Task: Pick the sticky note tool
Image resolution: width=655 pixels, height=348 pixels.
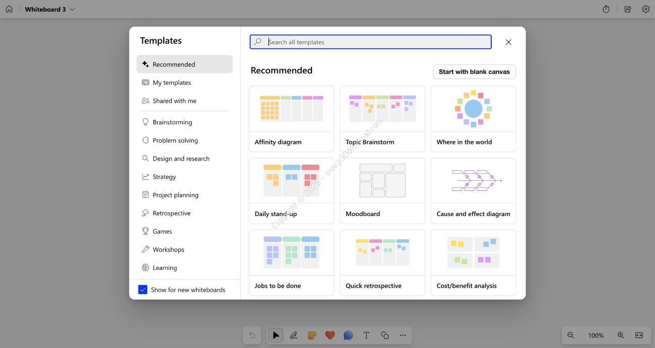Action: [312, 335]
